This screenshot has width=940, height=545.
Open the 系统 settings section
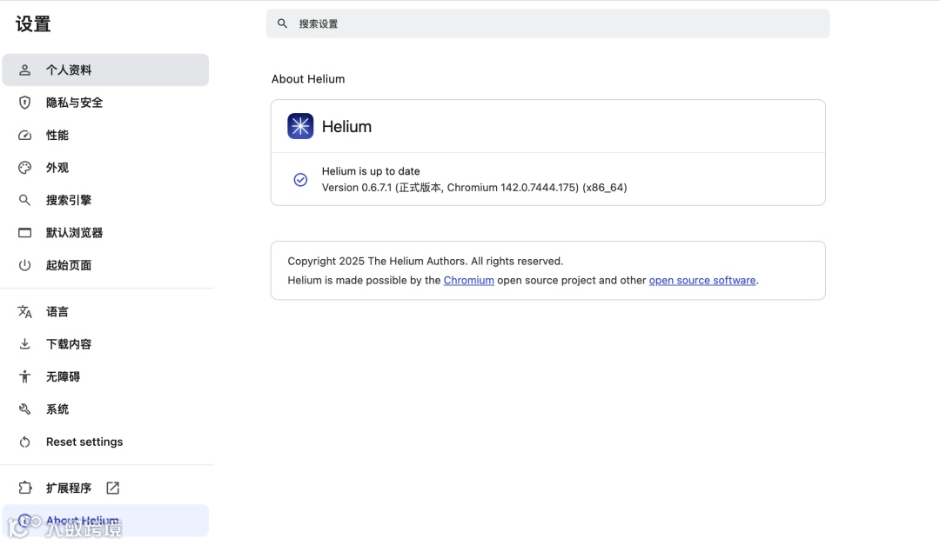coord(105,409)
